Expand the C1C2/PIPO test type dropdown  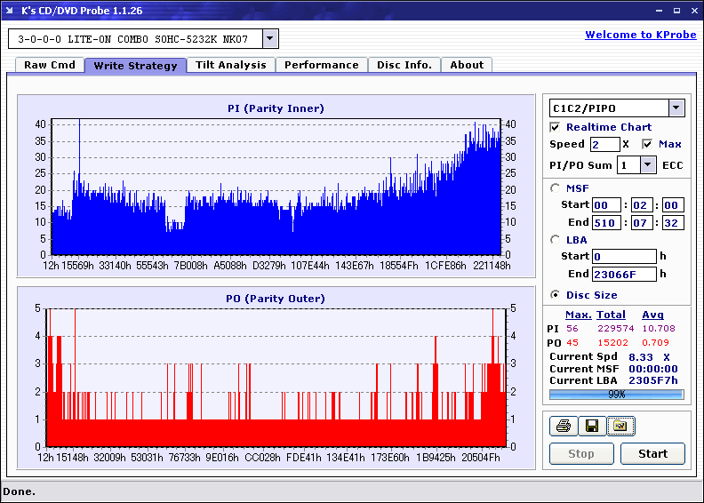pos(676,108)
